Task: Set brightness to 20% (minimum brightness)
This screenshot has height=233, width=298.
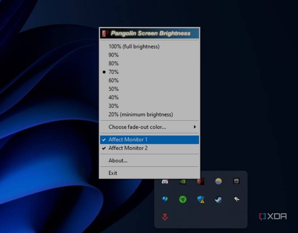Action: (150, 115)
